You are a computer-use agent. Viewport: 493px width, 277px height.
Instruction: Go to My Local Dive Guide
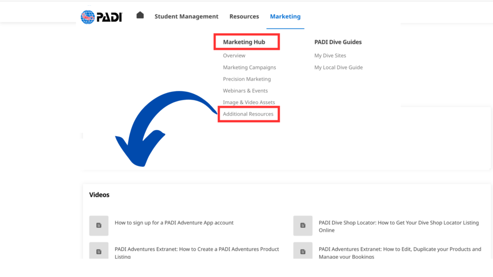(338, 67)
